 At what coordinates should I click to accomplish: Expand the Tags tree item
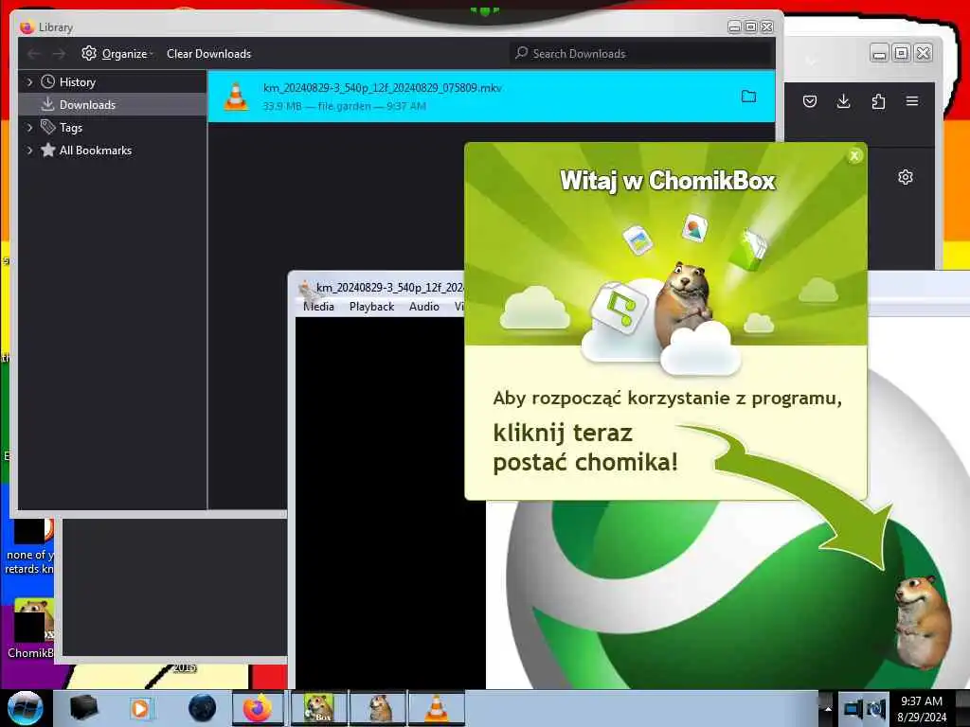pyautogui.click(x=29, y=128)
